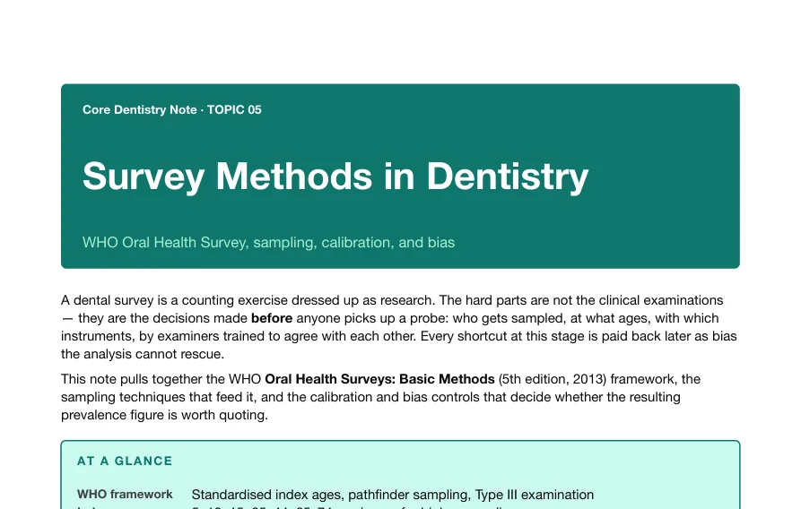Click the "Core Dentistry Note" header label
Image resolution: width=801 pixels, height=509 pixels.
click(139, 109)
